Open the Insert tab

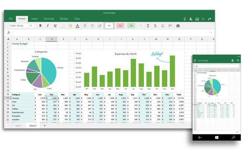pos(34,19)
